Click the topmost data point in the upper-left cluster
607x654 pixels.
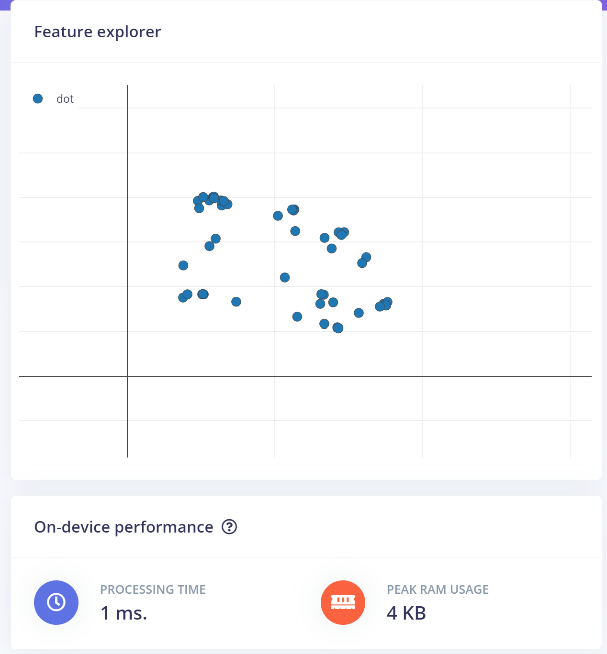tap(214, 196)
